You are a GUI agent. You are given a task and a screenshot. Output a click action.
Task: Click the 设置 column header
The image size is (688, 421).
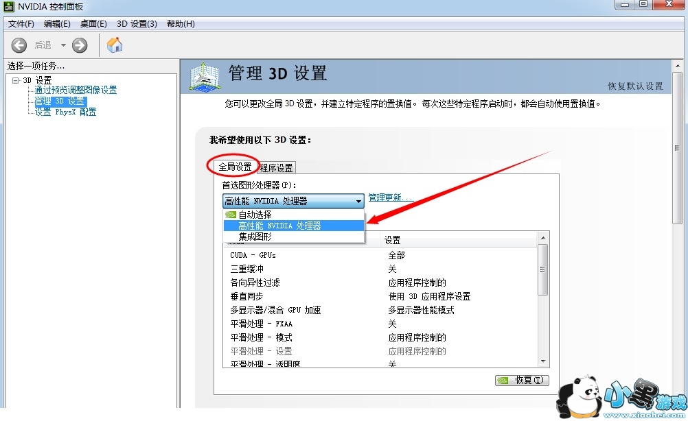click(459, 240)
